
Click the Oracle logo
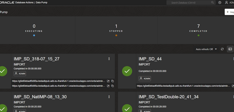click(x=7, y=2)
